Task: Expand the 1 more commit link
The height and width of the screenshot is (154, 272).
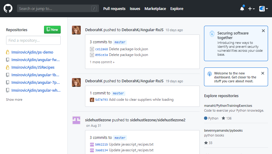Action: click(x=102, y=62)
